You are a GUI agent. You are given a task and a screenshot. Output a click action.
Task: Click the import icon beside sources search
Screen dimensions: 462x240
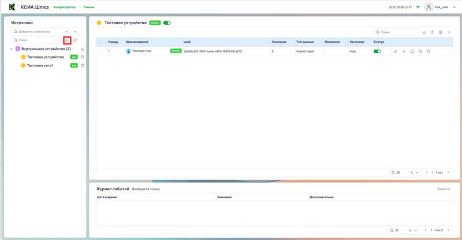67,40
